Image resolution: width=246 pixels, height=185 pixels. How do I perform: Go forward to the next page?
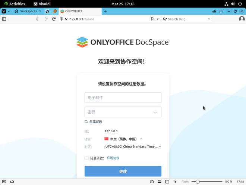pyautogui.click(x=45, y=19)
